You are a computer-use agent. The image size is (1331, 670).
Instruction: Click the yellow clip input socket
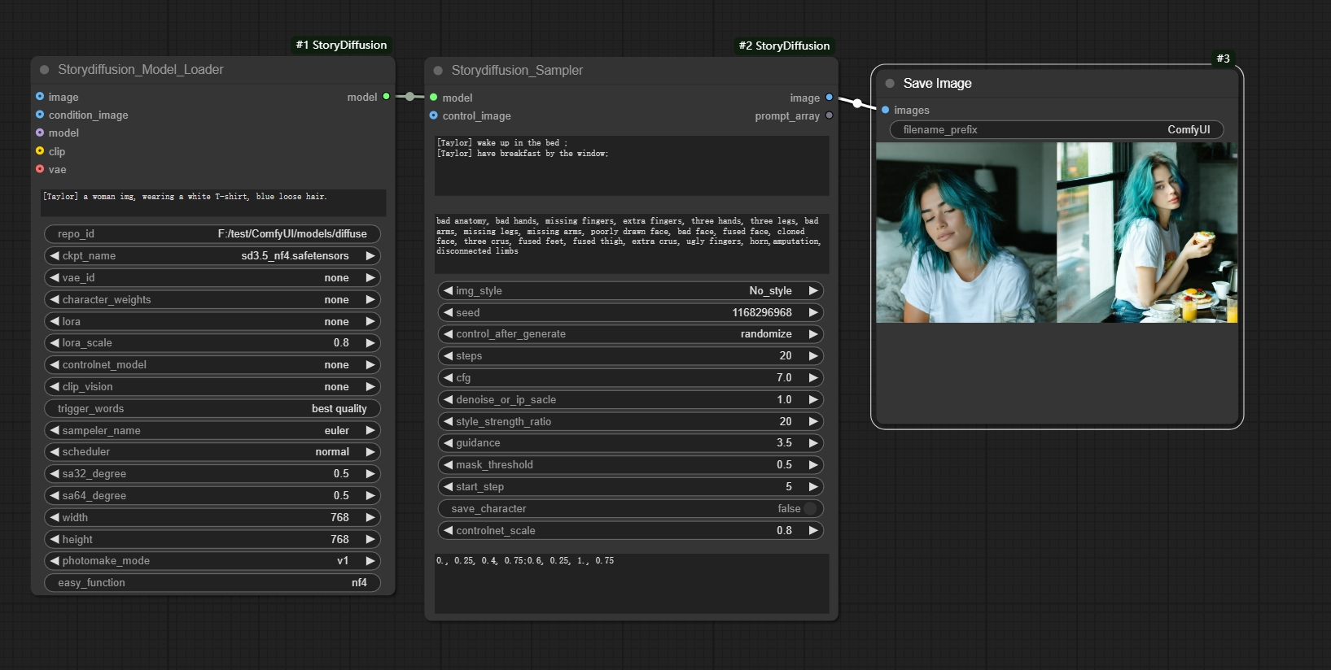click(40, 150)
